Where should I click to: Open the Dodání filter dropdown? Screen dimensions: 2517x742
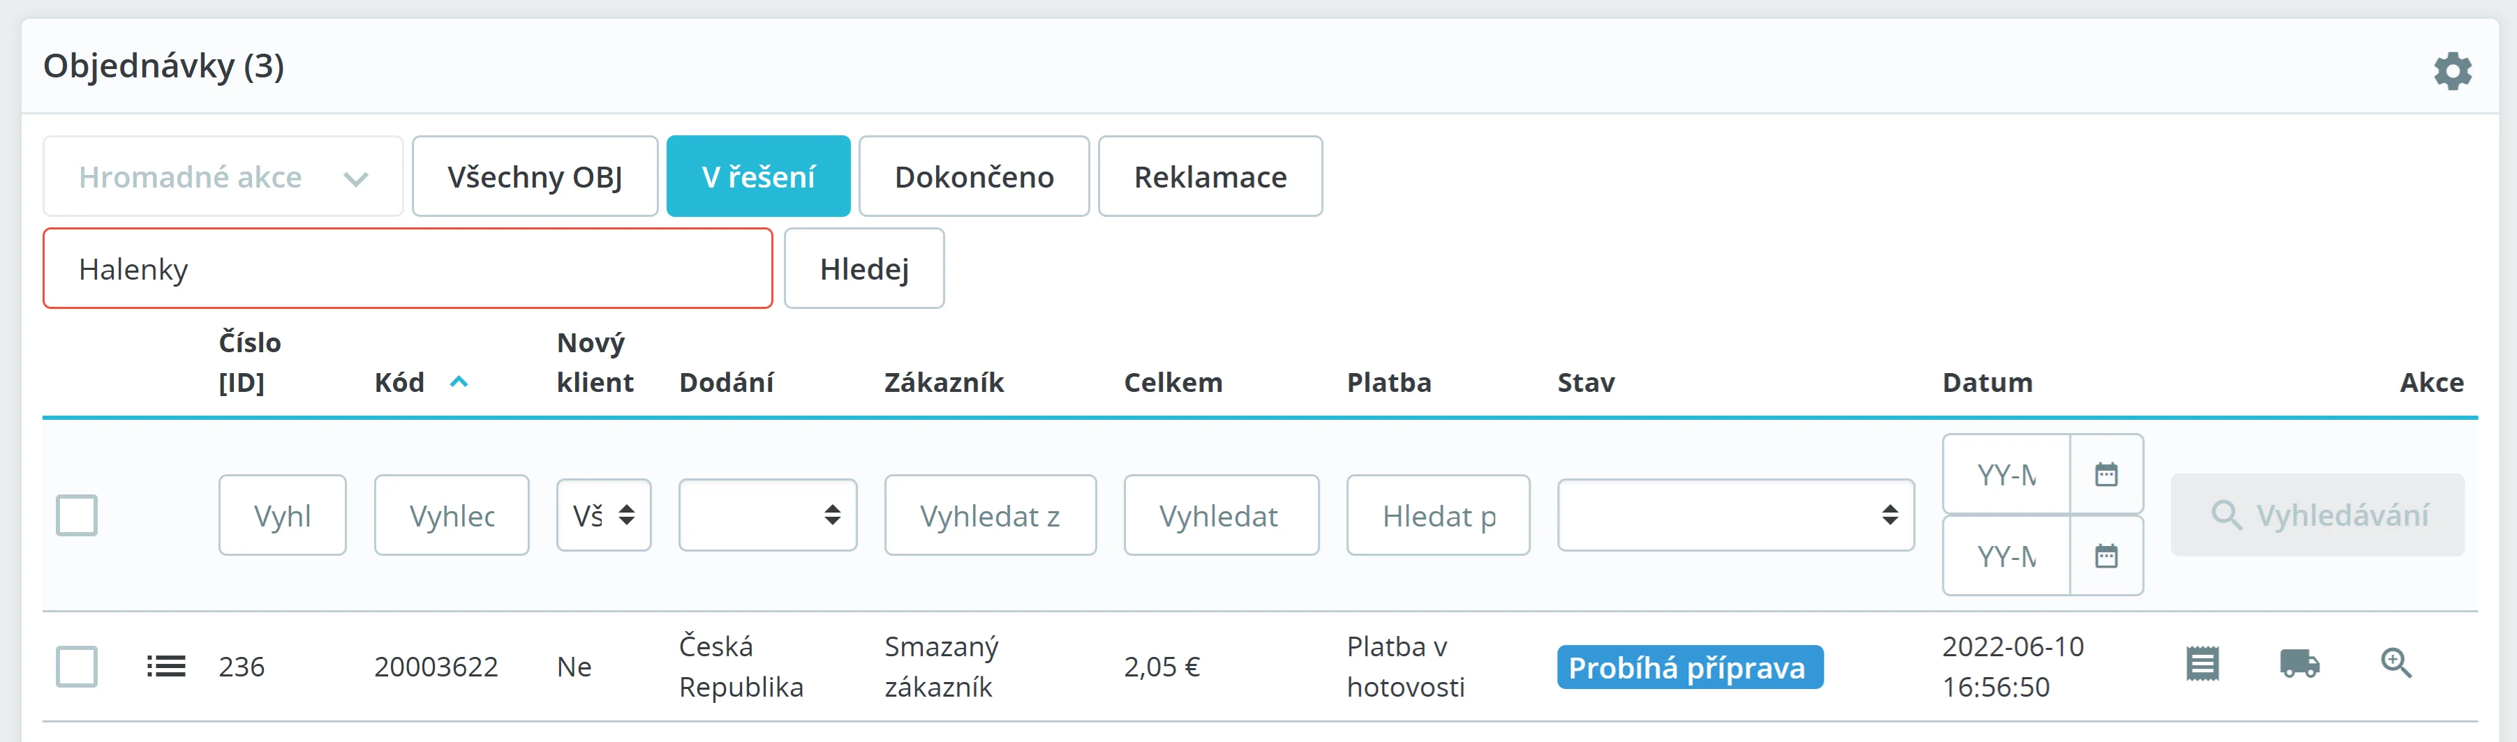(x=767, y=515)
